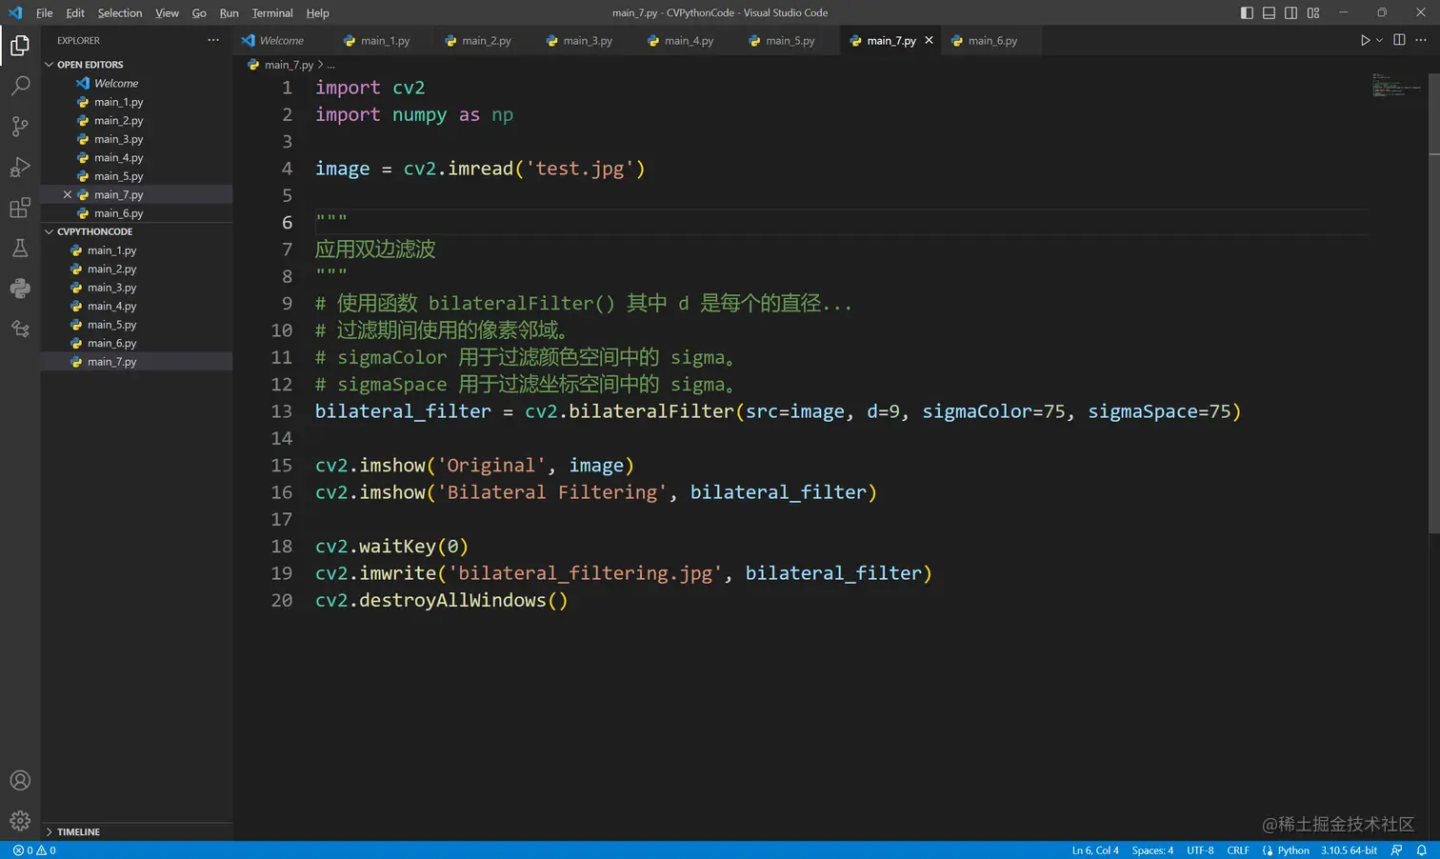
Task: Click the Run Python File play button
Action: [1365, 40]
